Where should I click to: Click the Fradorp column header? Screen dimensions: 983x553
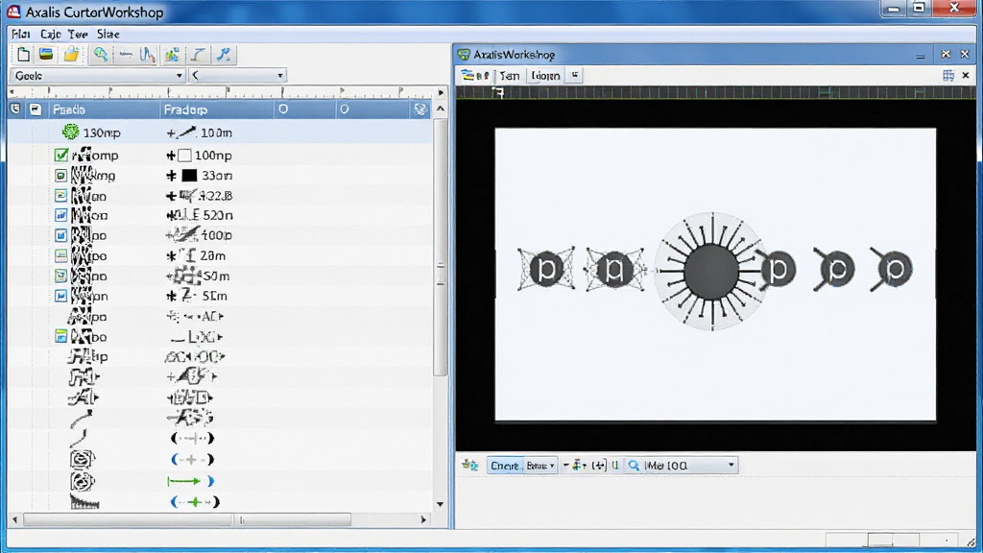click(217, 109)
